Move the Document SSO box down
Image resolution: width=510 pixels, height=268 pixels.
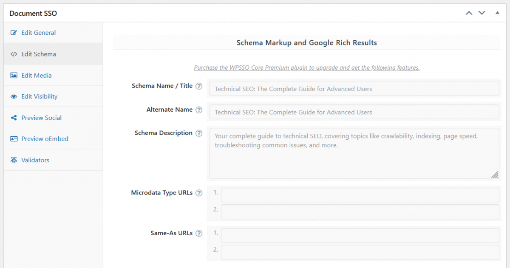coord(482,13)
